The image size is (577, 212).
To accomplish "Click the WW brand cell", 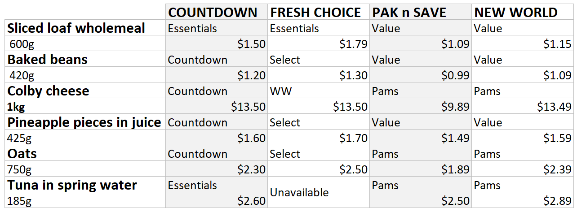I will tap(319, 91).
